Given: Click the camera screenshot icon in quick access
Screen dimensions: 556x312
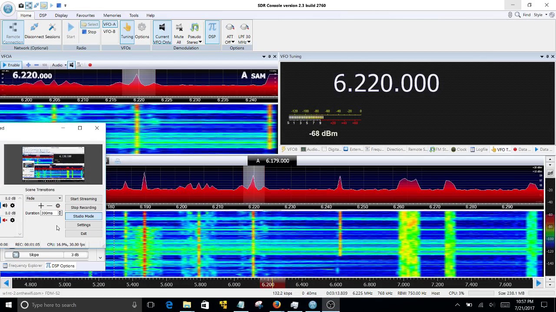Looking at the screenshot, I should pyautogui.click(x=21, y=6).
